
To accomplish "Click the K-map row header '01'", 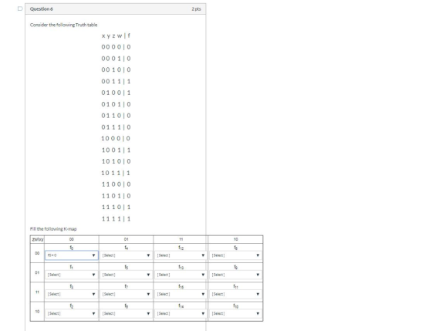I will (37, 272).
